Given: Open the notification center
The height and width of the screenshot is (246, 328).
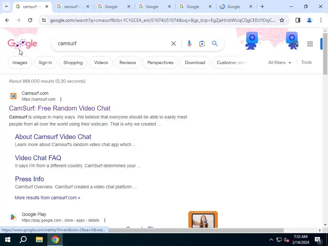Looking at the screenshot, I should tap(318, 240).
